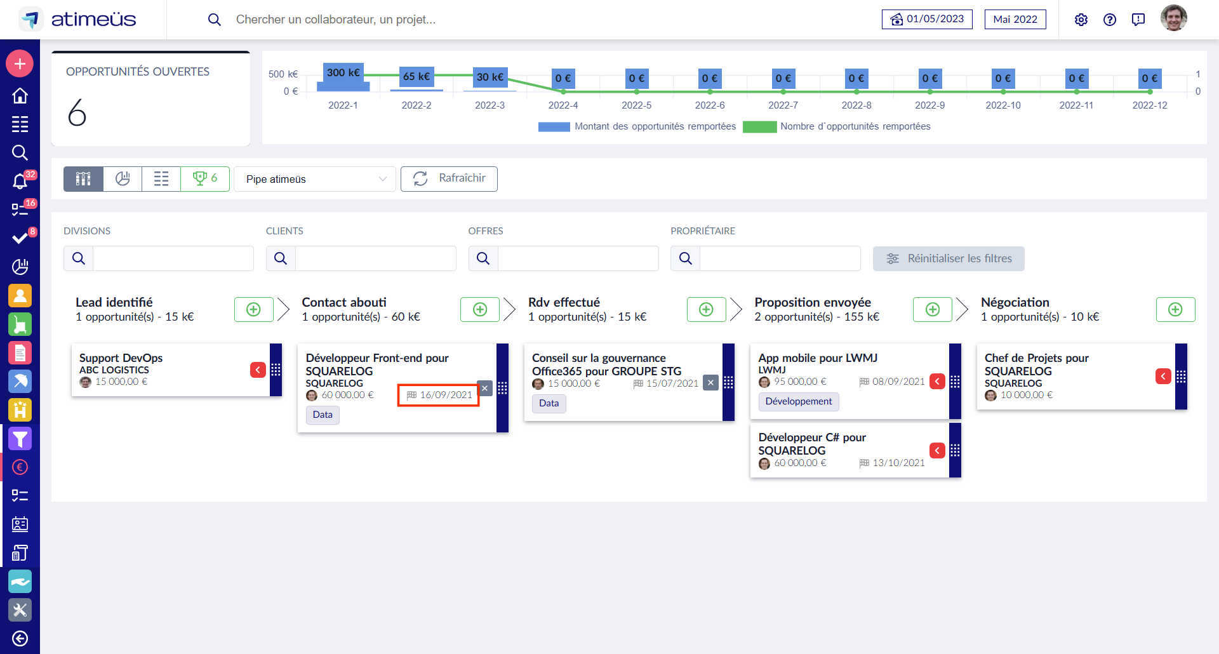Screen dimensions: 1219x654
Task: Click the red plus add button in sidebar
Action: pos(20,63)
